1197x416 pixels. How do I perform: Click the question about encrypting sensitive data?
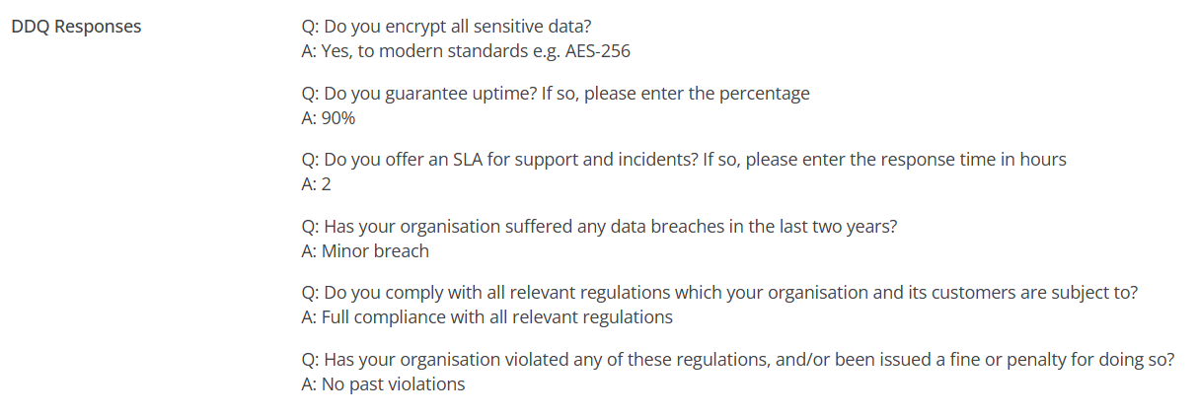coord(446,27)
